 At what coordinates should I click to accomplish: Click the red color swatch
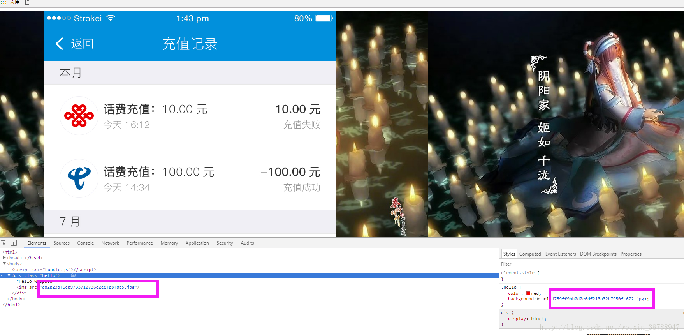tap(528, 293)
